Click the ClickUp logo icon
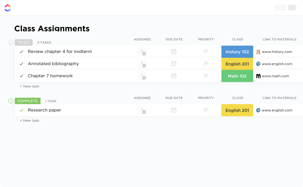303x187 pixels. coord(8,8)
